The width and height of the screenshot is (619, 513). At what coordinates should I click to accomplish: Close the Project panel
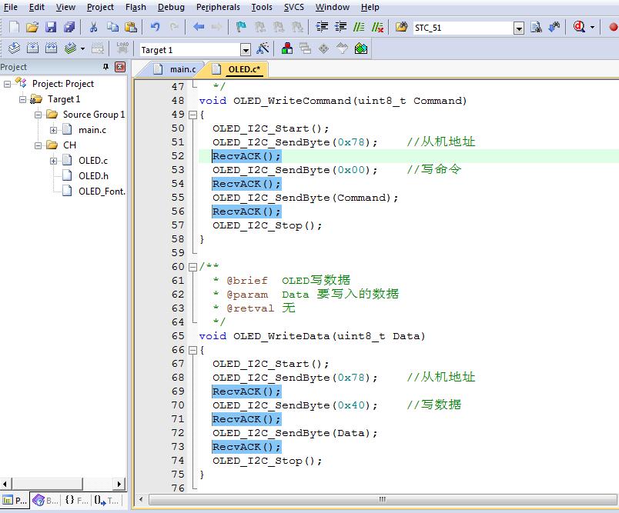pos(119,67)
